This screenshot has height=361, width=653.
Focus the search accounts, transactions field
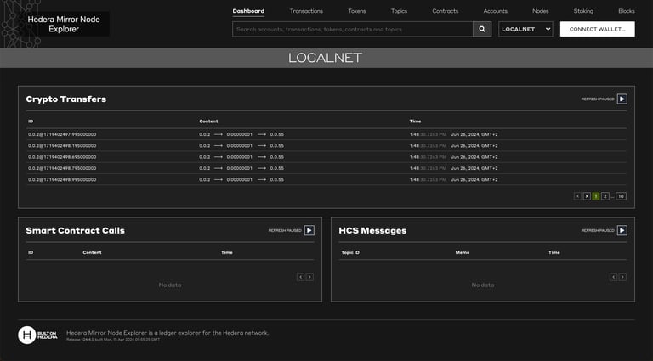coord(352,29)
